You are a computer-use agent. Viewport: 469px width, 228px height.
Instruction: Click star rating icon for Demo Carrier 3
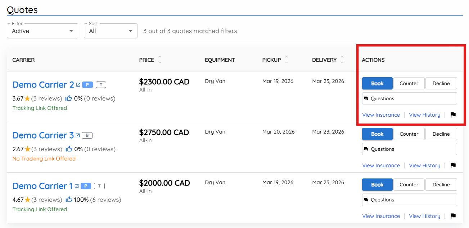[x=27, y=149]
